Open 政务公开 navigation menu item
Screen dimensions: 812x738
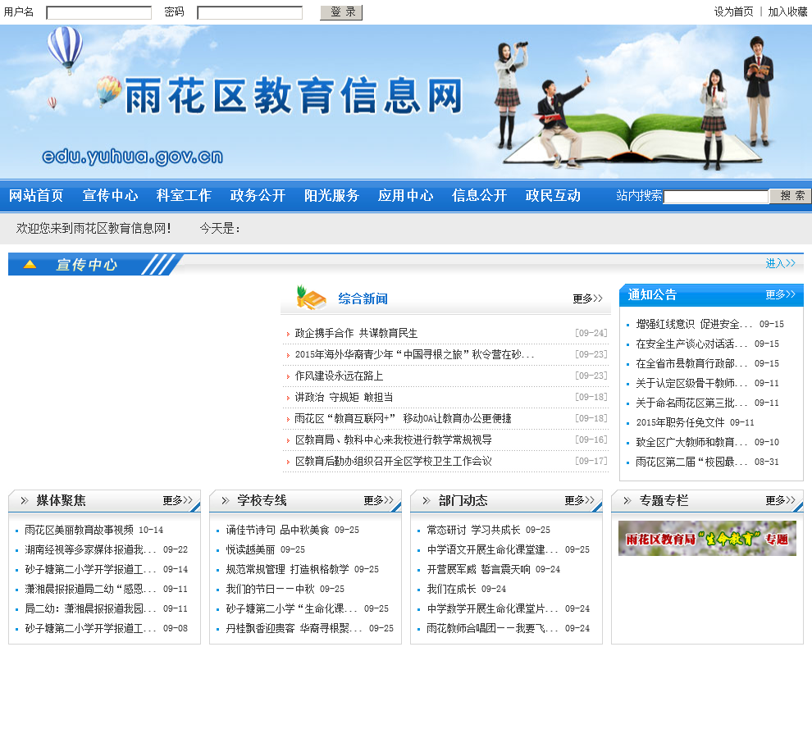coord(258,195)
